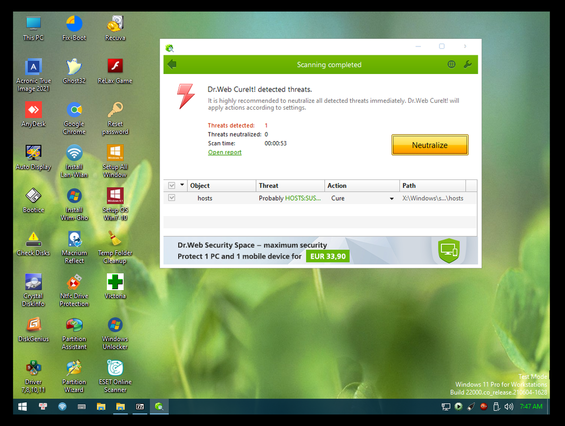Click the Path column header

click(x=433, y=185)
